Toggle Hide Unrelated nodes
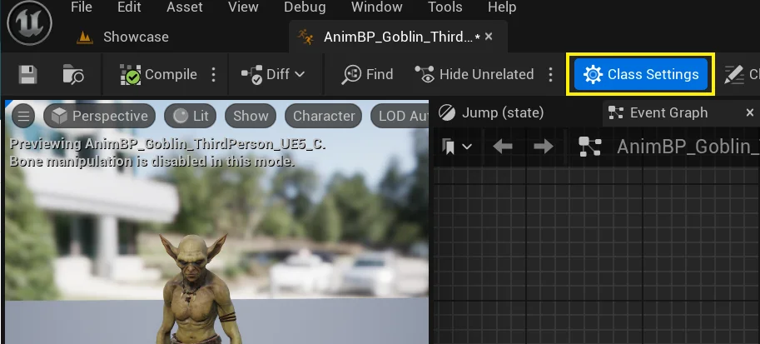The height and width of the screenshot is (344, 760). pyautogui.click(x=474, y=74)
